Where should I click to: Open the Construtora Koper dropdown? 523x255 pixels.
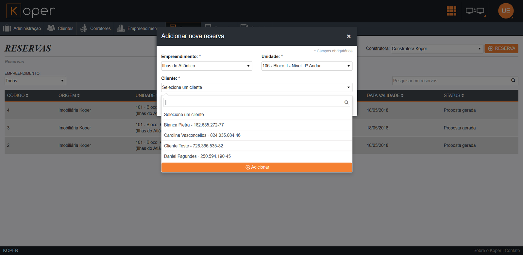(x=437, y=49)
